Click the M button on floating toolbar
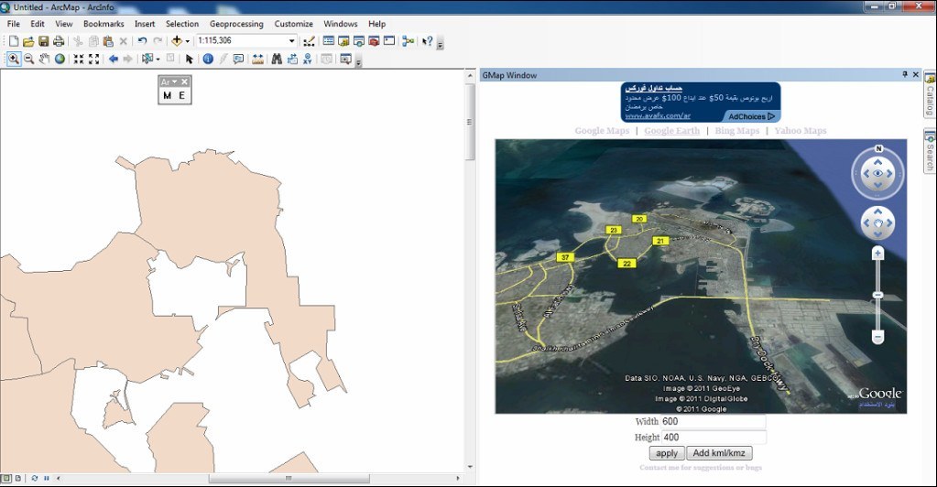This screenshot has width=937, height=487. 167,95
